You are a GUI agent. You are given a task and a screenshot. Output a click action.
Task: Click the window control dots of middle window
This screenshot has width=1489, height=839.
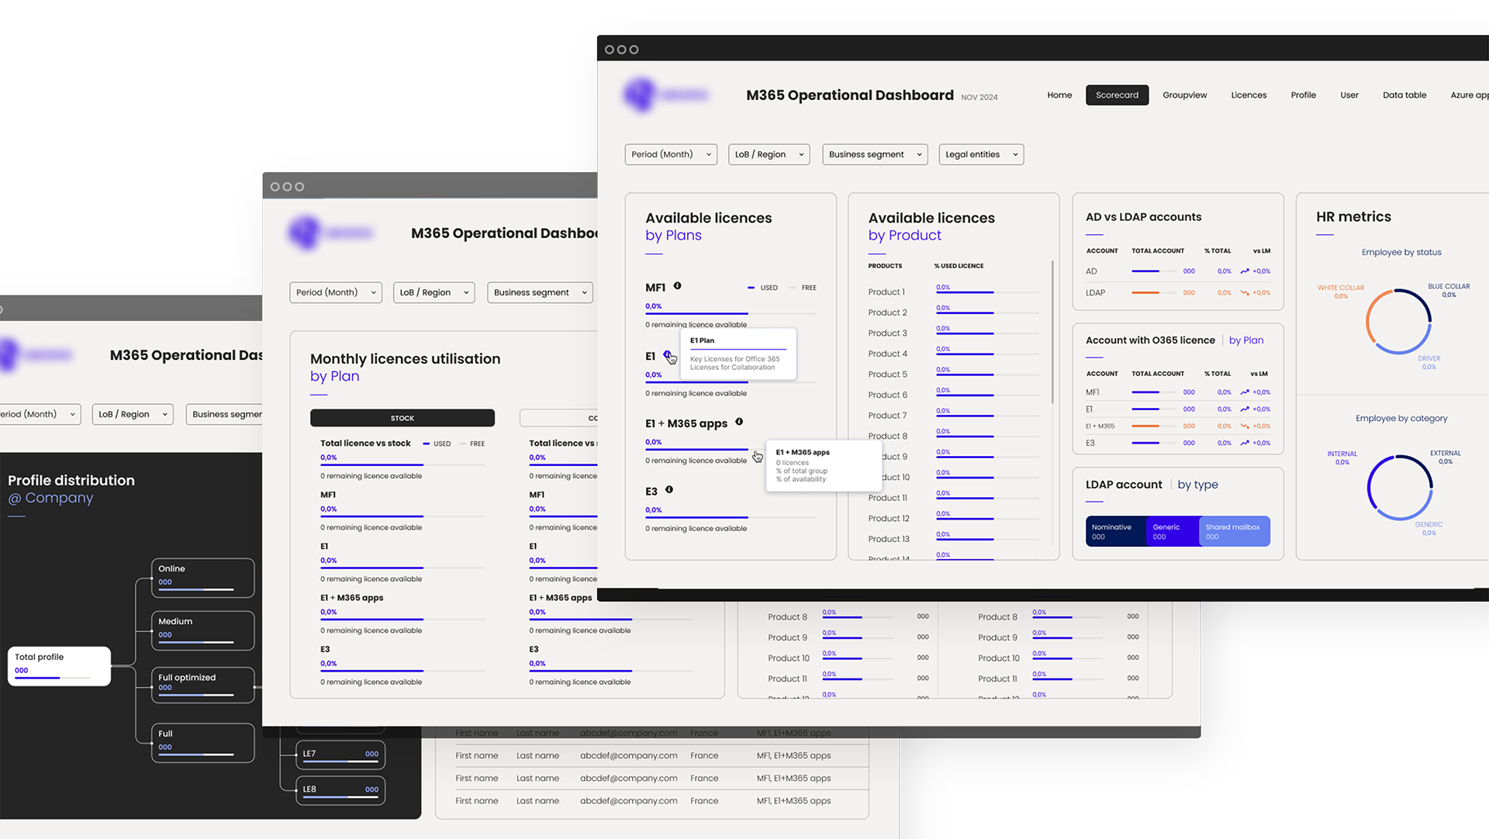(287, 187)
